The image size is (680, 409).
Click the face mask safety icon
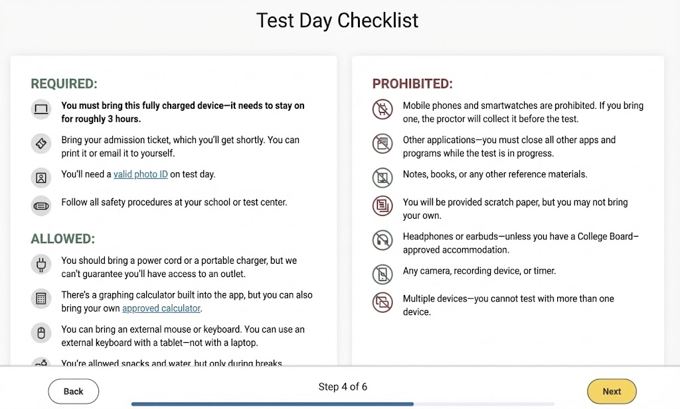pyautogui.click(x=41, y=205)
